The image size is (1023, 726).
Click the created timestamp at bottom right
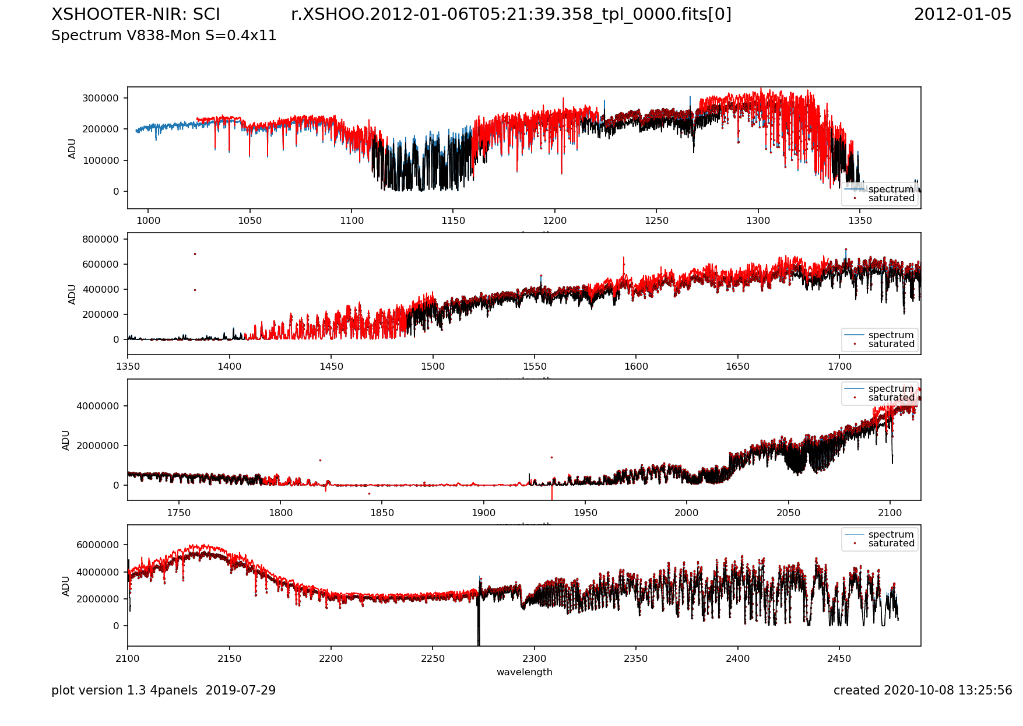click(922, 690)
